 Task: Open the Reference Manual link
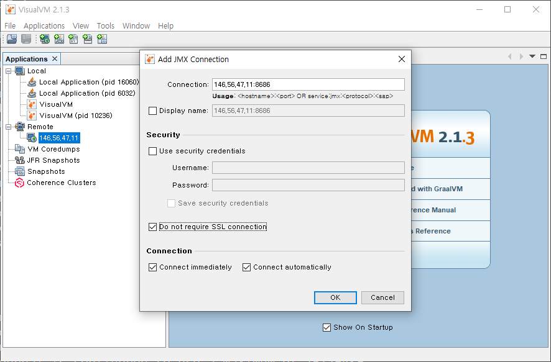432,210
